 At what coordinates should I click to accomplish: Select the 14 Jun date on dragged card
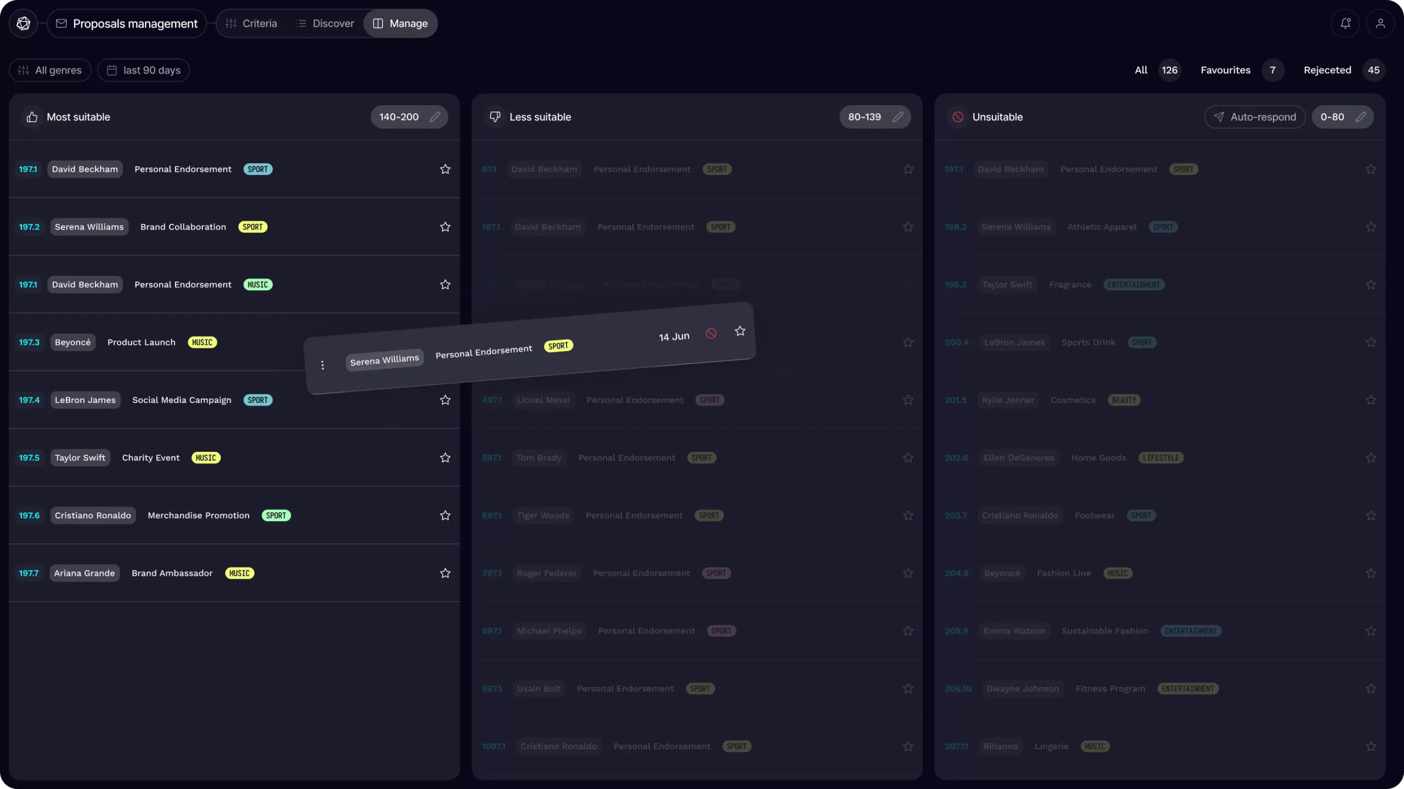pos(674,336)
